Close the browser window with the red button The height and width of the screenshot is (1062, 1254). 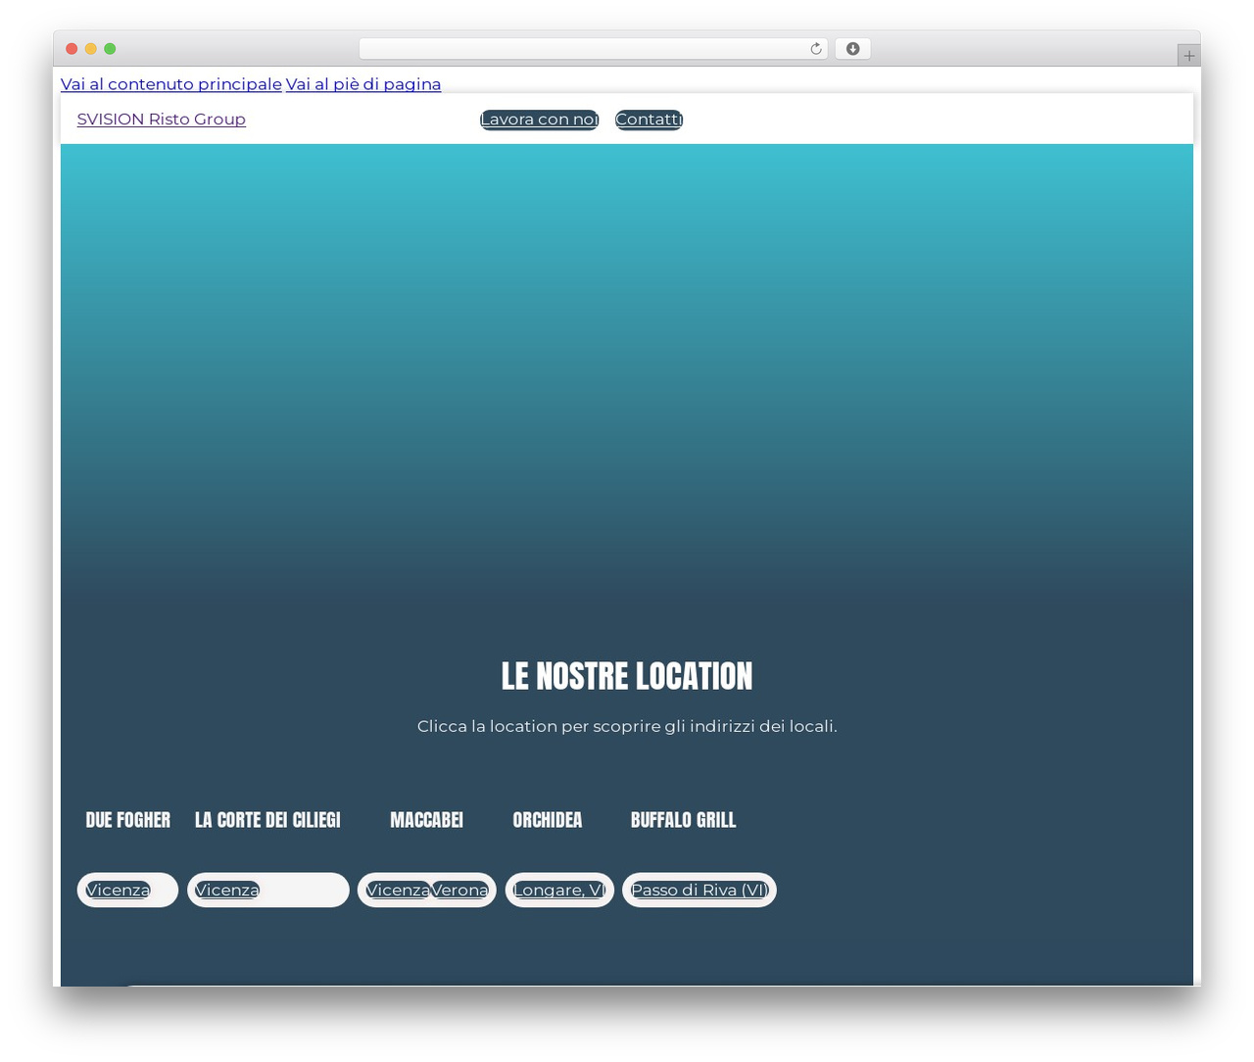tap(72, 49)
